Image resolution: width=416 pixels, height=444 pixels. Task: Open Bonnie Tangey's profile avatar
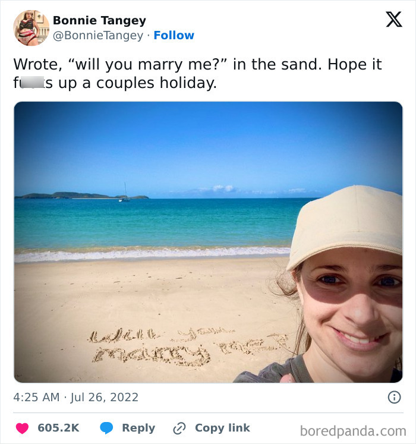pyautogui.click(x=31, y=28)
